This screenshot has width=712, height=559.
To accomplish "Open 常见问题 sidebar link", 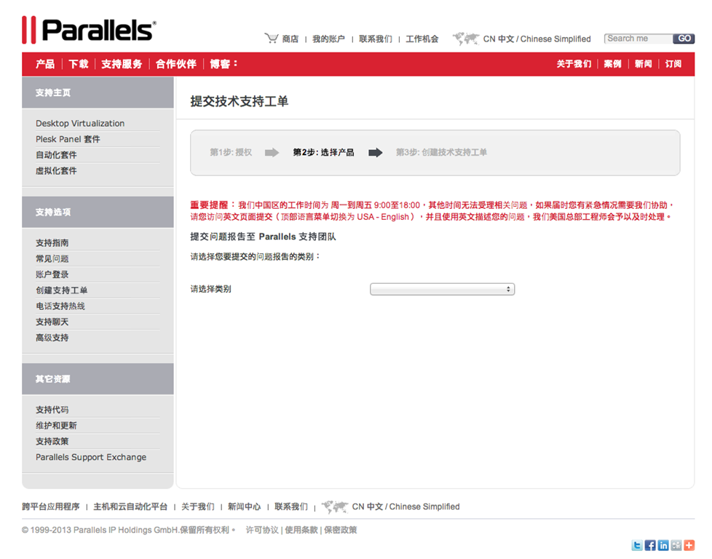I will pyautogui.click(x=52, y=259).
